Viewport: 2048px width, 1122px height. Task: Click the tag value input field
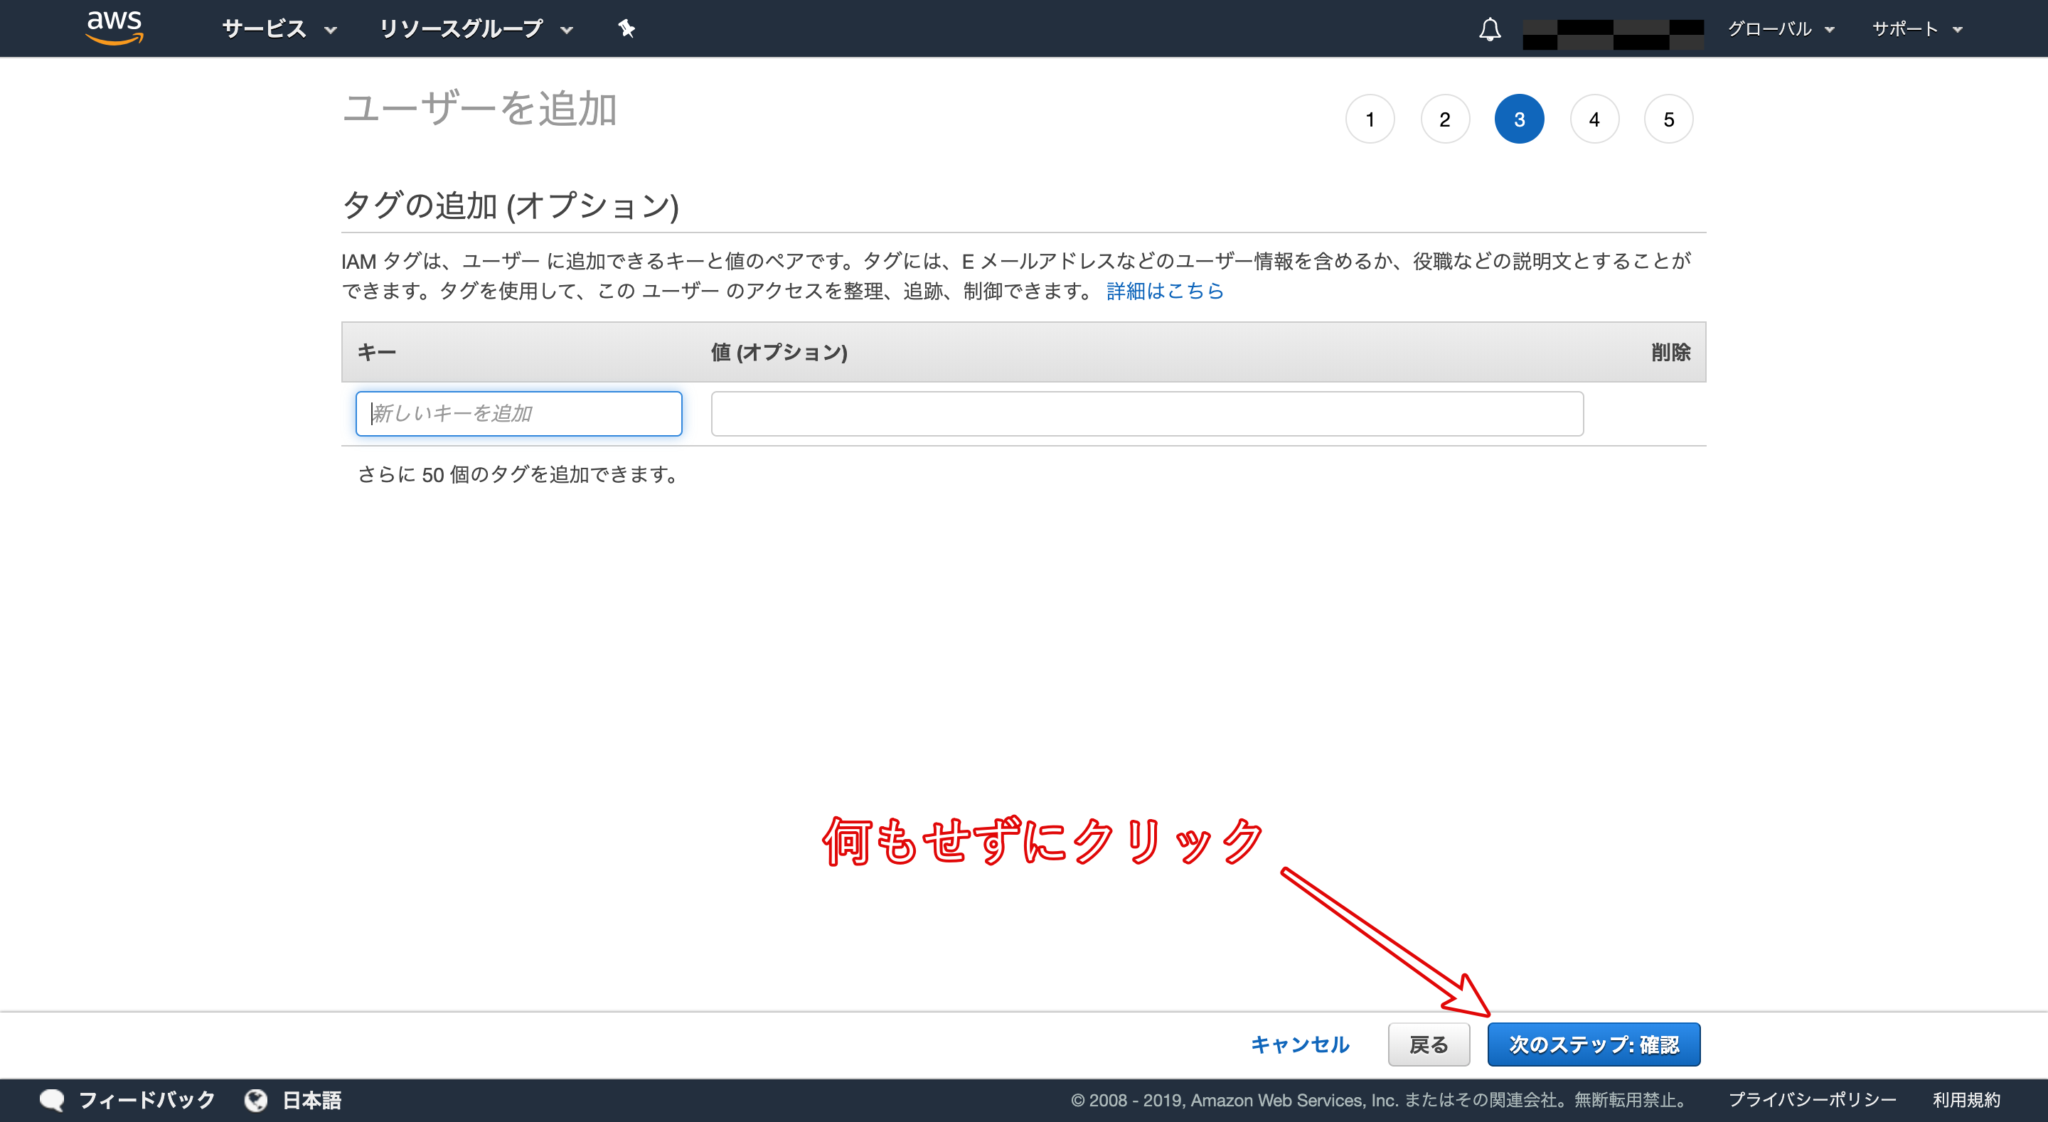pos(1146,414)
